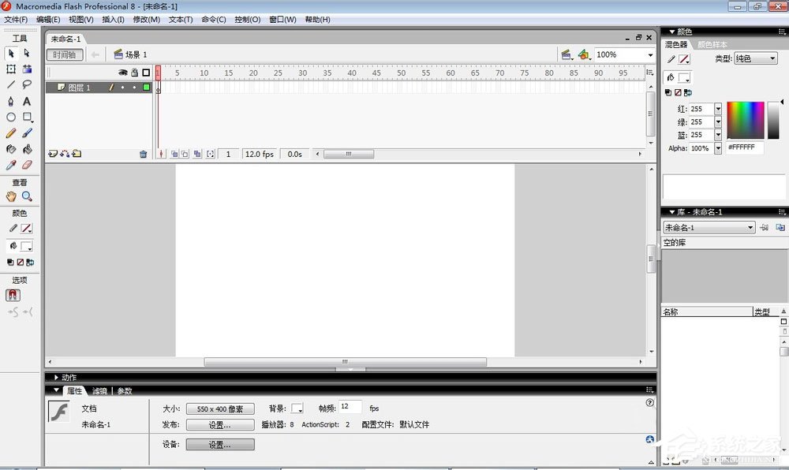Lock 图层 1 using the padlock column

pyautogui.click(x=135, y=87)
